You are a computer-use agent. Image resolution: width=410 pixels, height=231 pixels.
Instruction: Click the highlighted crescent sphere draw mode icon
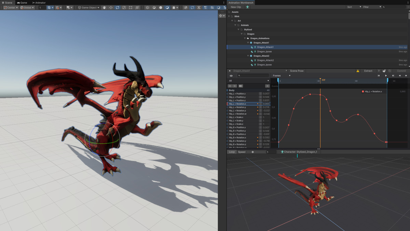[167, 8]
